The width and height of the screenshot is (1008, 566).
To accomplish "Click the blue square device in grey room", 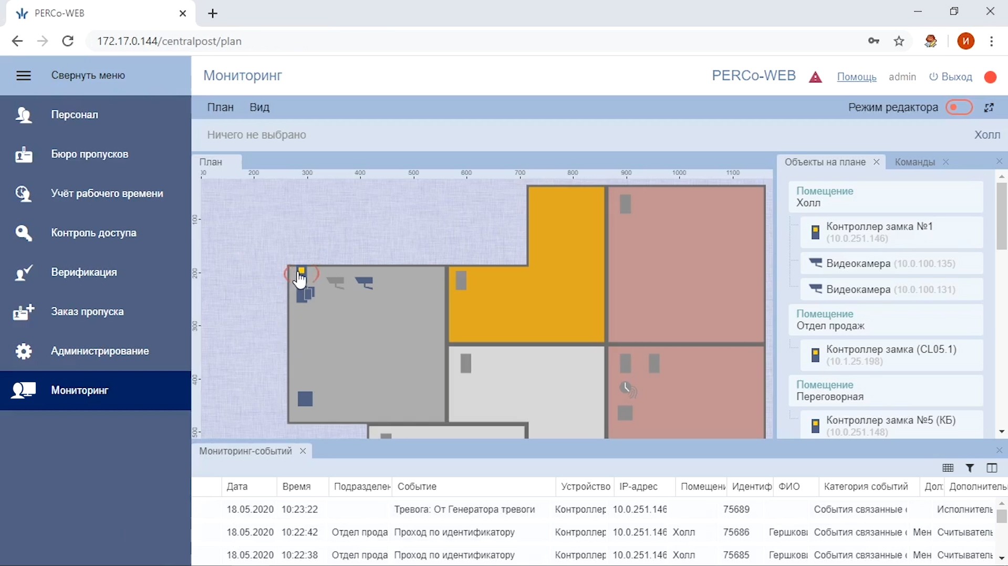I will coord(305,399).
